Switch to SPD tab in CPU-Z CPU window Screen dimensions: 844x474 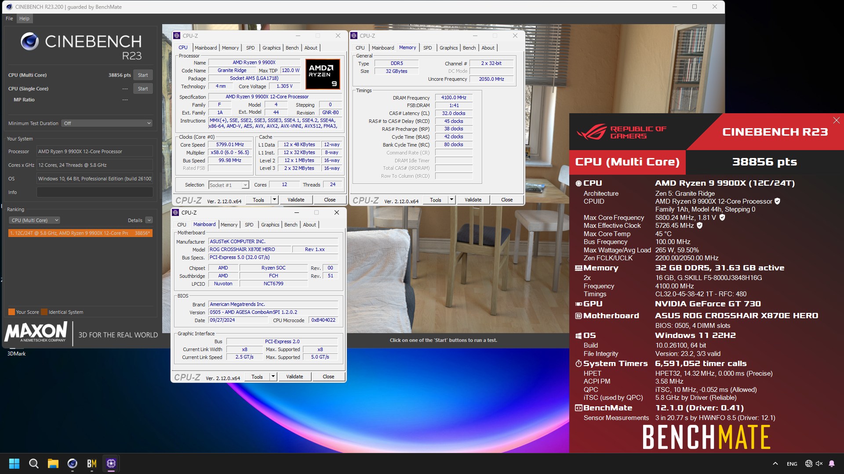[250, 48]
